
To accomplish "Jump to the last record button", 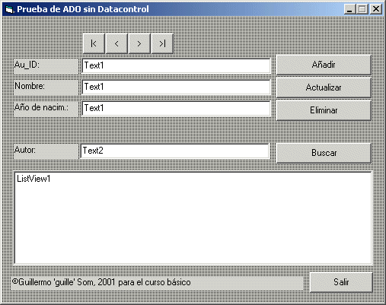I will 162,43.
